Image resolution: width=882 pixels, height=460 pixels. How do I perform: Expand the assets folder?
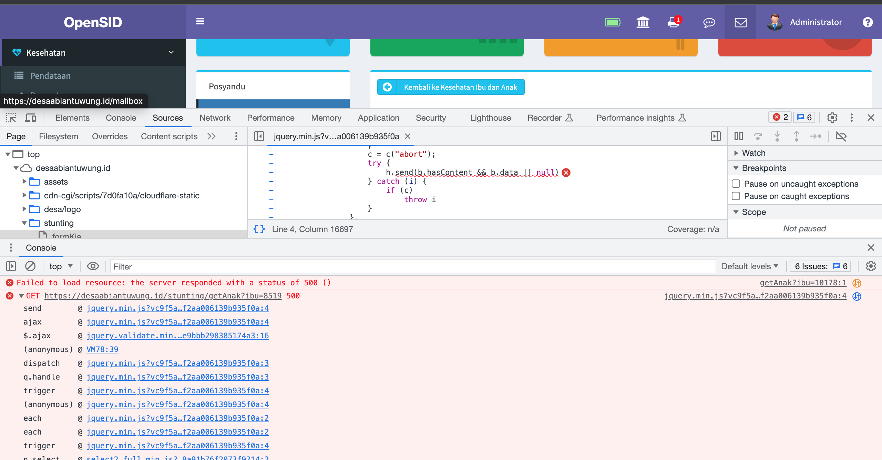(24, 182)
